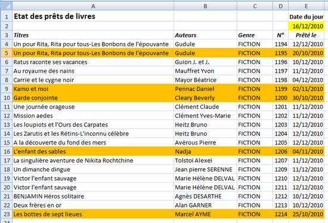Select the cell 'Carrie et le cygne noir'

coord(93,80)
